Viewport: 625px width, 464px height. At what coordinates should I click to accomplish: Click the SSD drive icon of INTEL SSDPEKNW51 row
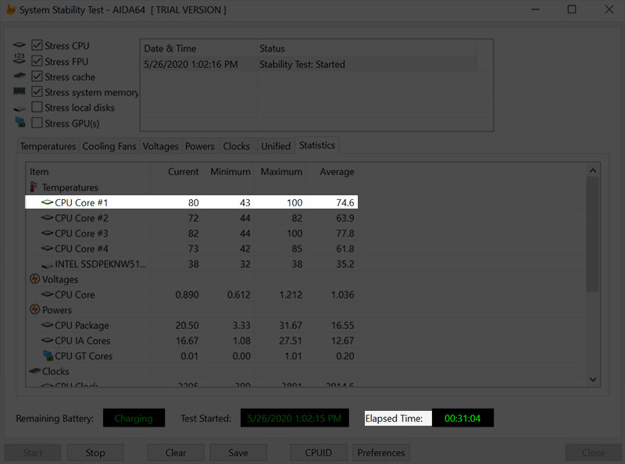47,265
